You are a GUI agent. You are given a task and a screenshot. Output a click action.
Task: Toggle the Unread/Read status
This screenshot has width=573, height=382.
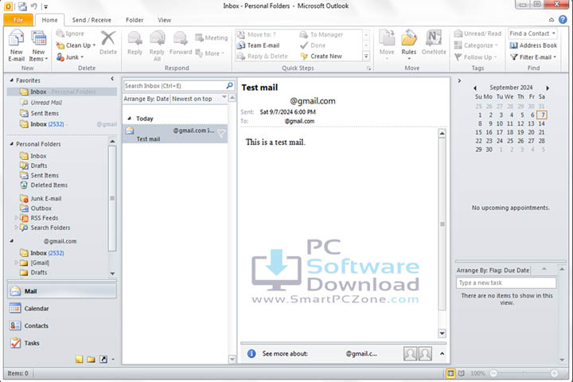coord(477,33)
